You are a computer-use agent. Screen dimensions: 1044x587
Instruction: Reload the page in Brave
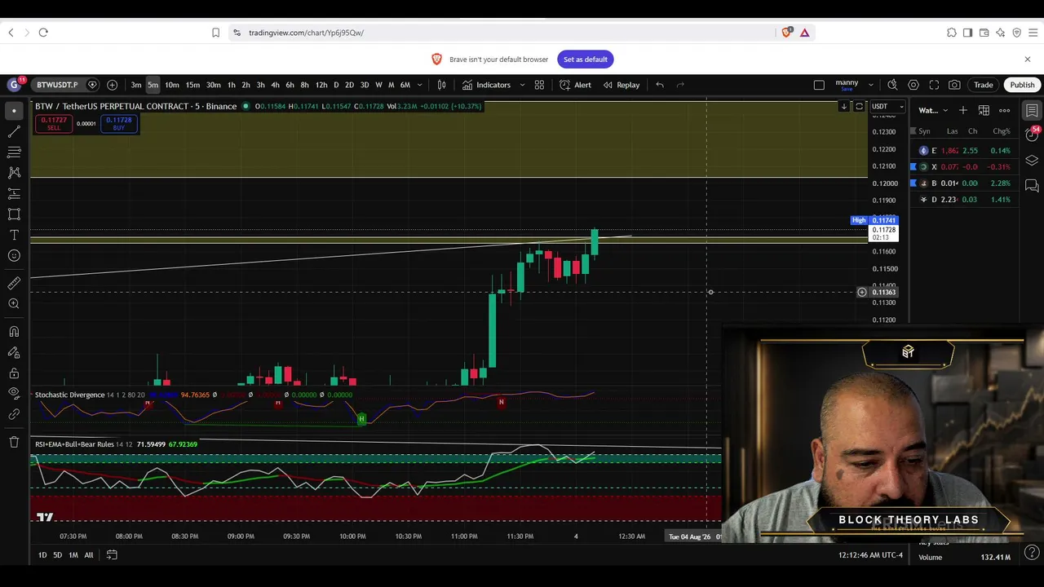coord(43,33)
